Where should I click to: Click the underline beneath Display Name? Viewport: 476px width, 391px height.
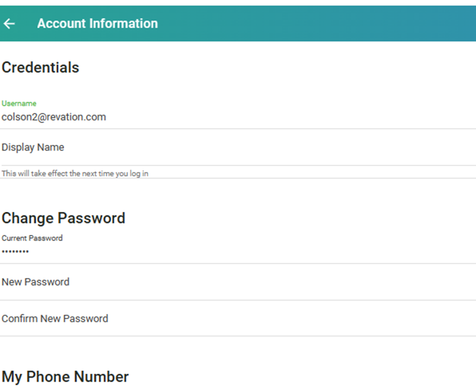(x=237, y=165)
